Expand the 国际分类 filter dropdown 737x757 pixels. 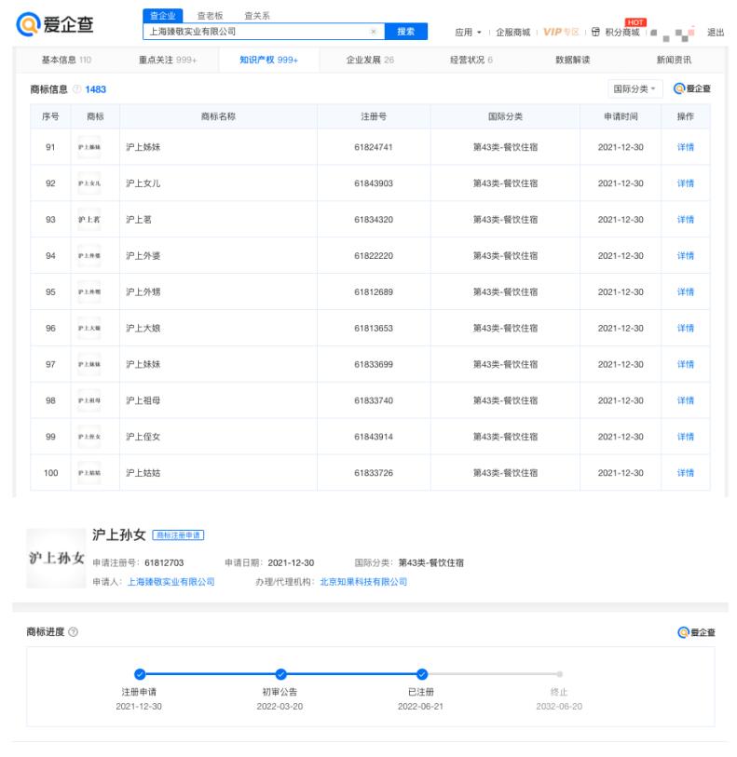tap(633, 89)
